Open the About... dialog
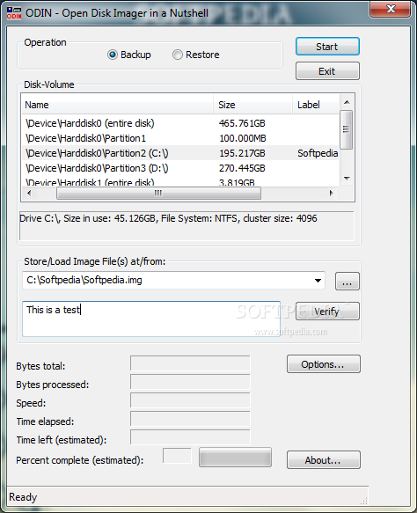 click(324, 460)
